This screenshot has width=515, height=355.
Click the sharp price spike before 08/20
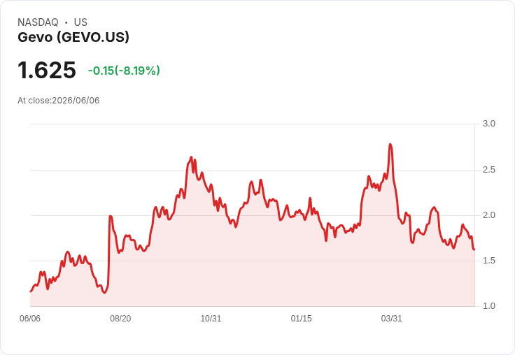pyautogui.click(x=111, y=216)
